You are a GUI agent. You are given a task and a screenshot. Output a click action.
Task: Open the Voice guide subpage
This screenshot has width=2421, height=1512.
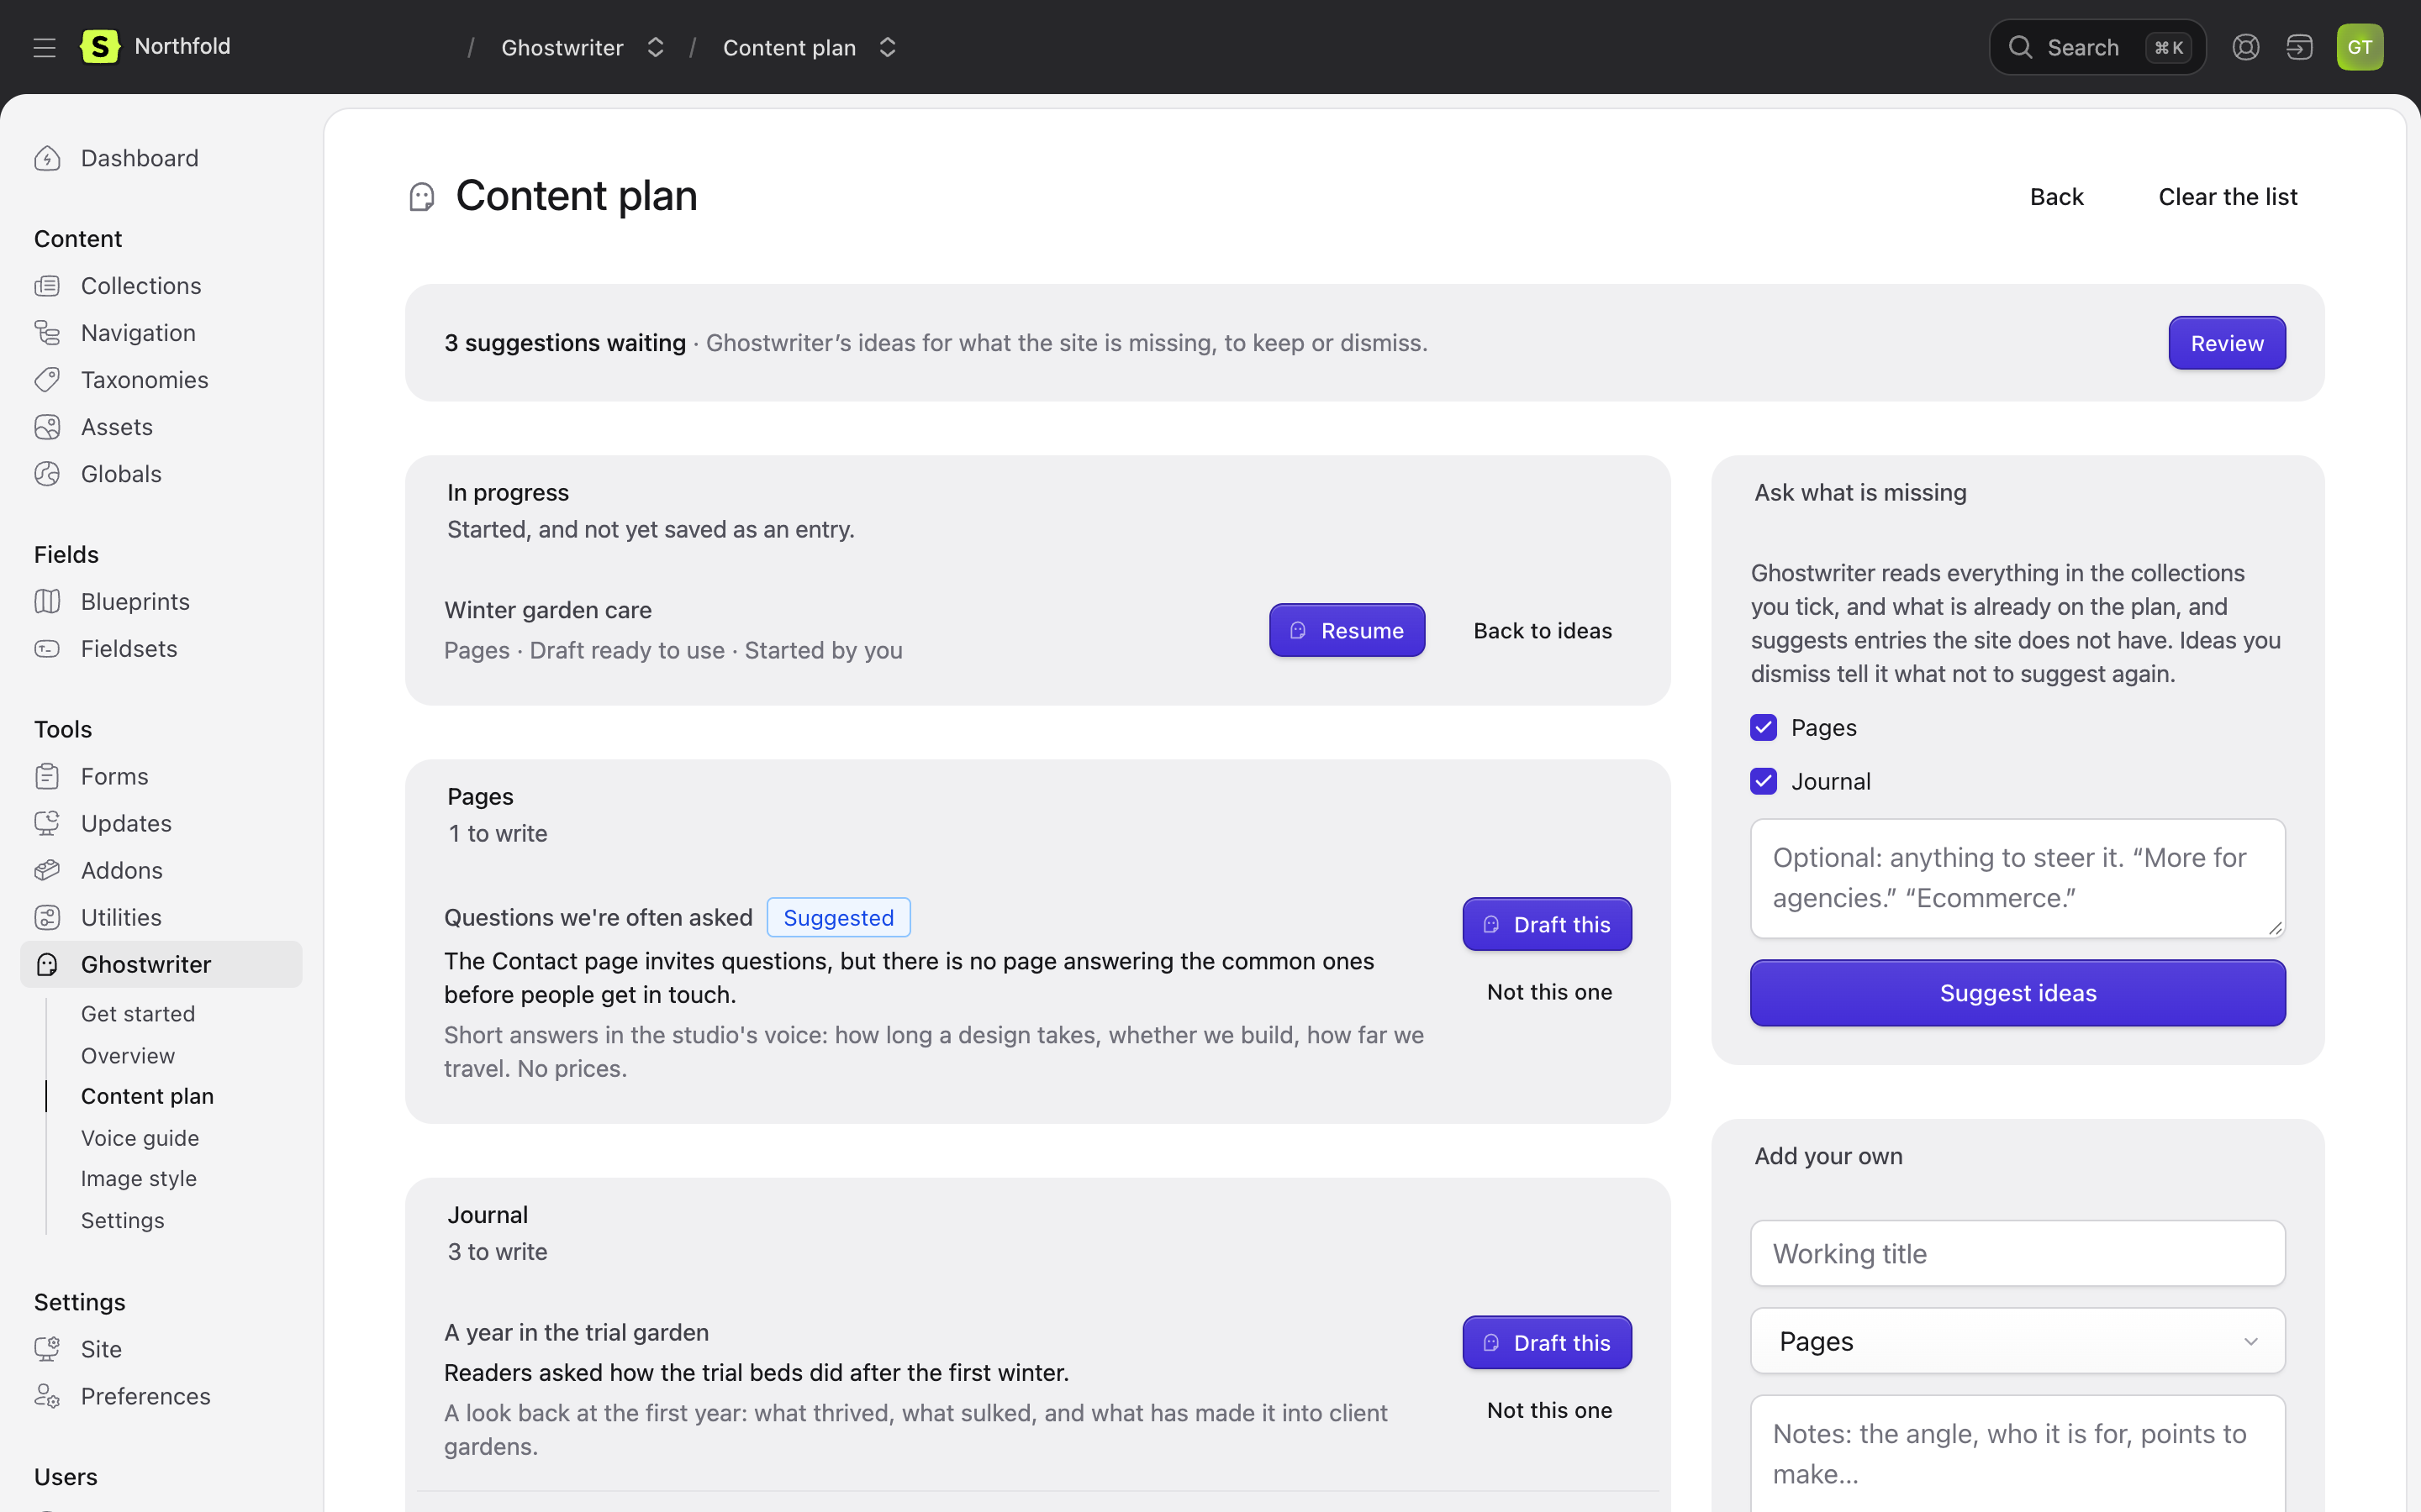pos(140,1138)
